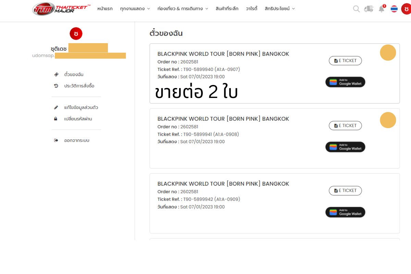Click BLACKPINK title of ticket T90-5899941
The width and height of the screenshot is (411, 274).
223,119
